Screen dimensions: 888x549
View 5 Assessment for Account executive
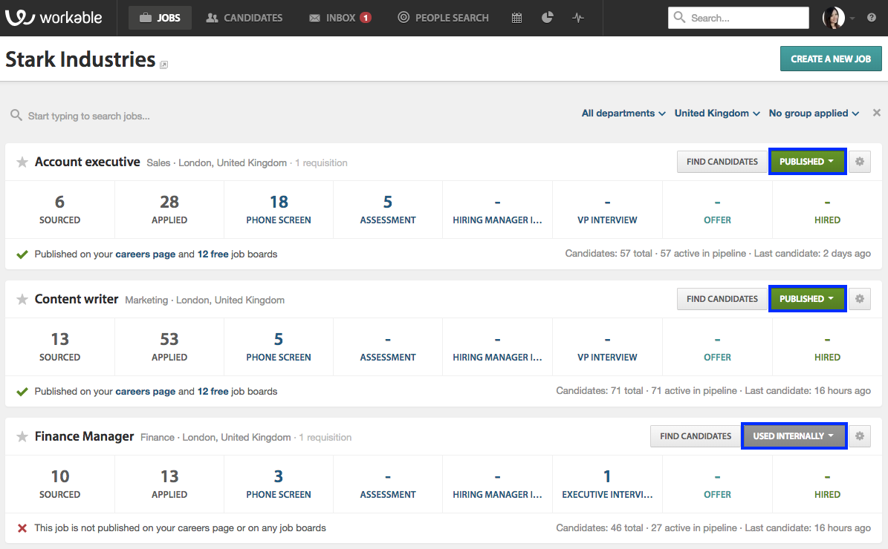click(388, 210)
